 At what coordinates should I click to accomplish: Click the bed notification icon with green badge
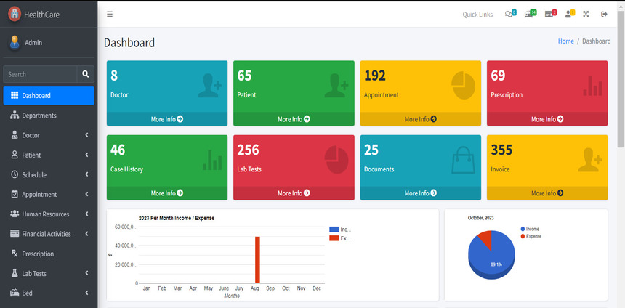pos(529,15)
